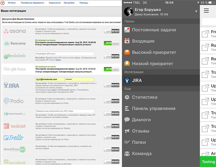Toggle the Freshdesk integration switch

(112, 56)
